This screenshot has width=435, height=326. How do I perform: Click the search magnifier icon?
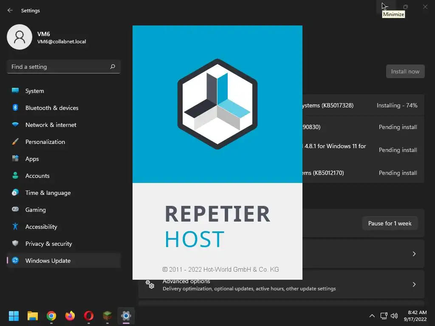[x=113, y=67]
